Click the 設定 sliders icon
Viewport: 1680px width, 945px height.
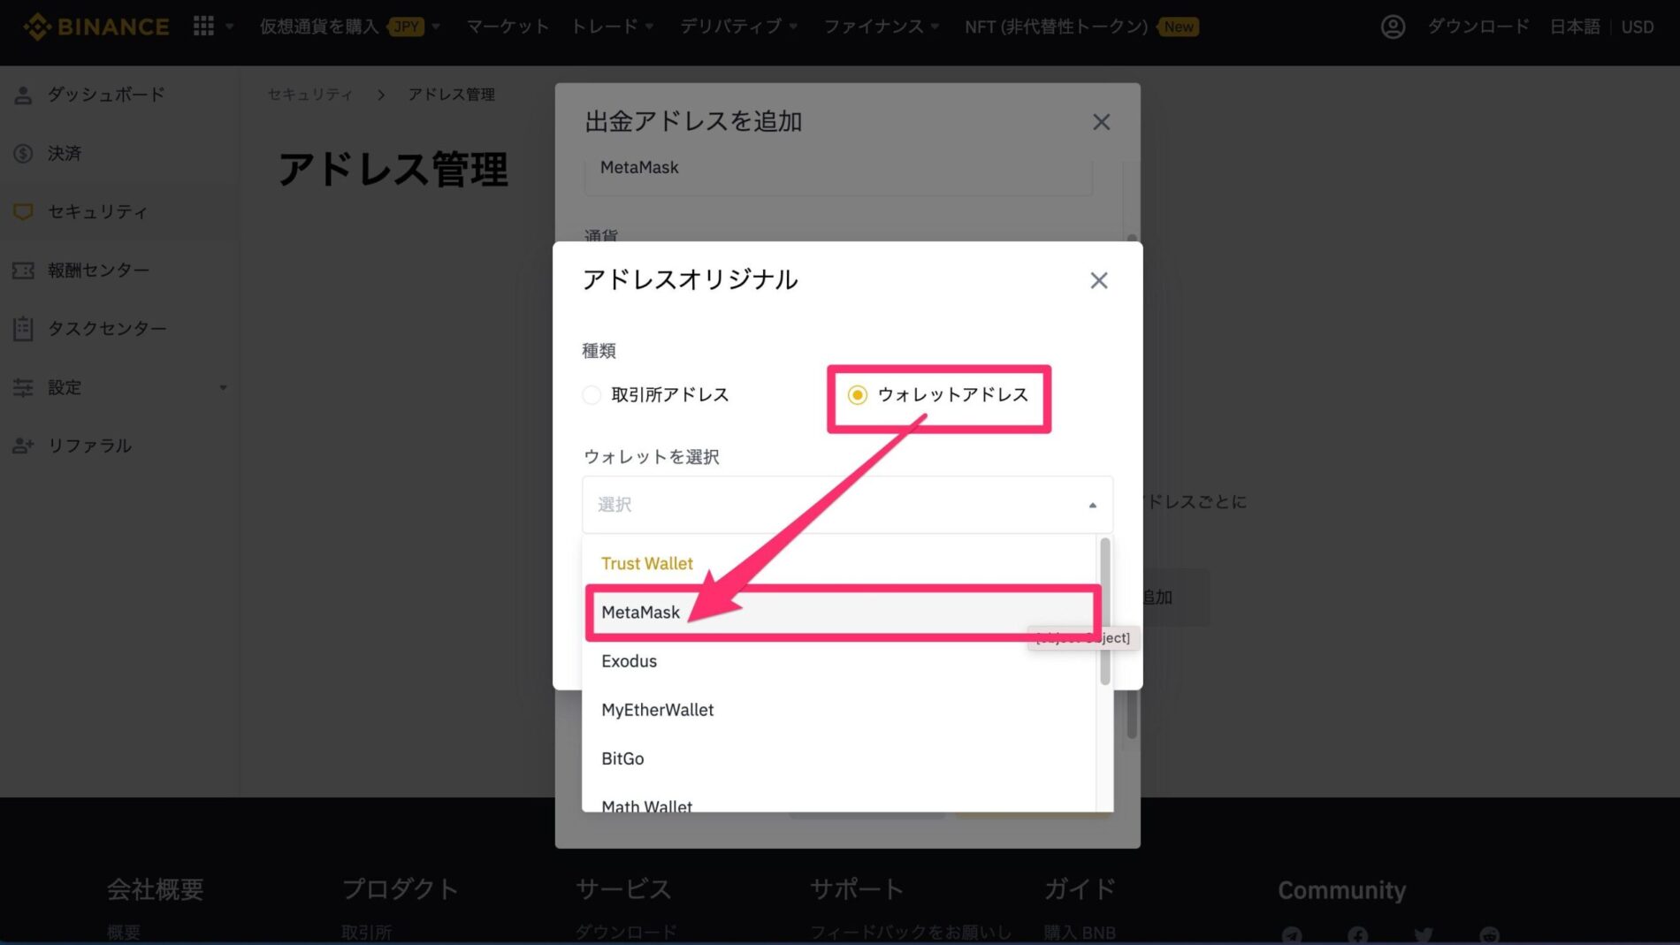tap(24, 387)
